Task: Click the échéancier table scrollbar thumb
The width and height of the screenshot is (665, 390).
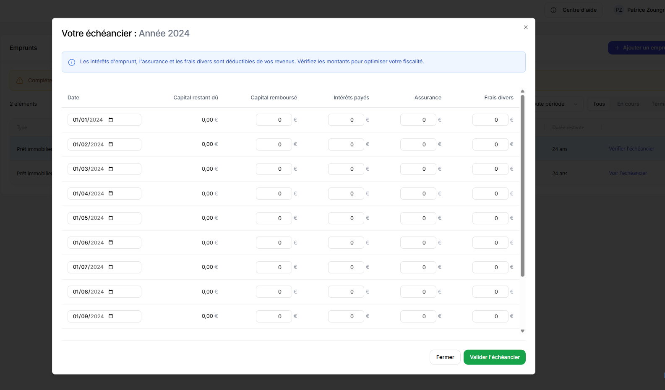Action: pyautogui.click(x=522, y=186)
